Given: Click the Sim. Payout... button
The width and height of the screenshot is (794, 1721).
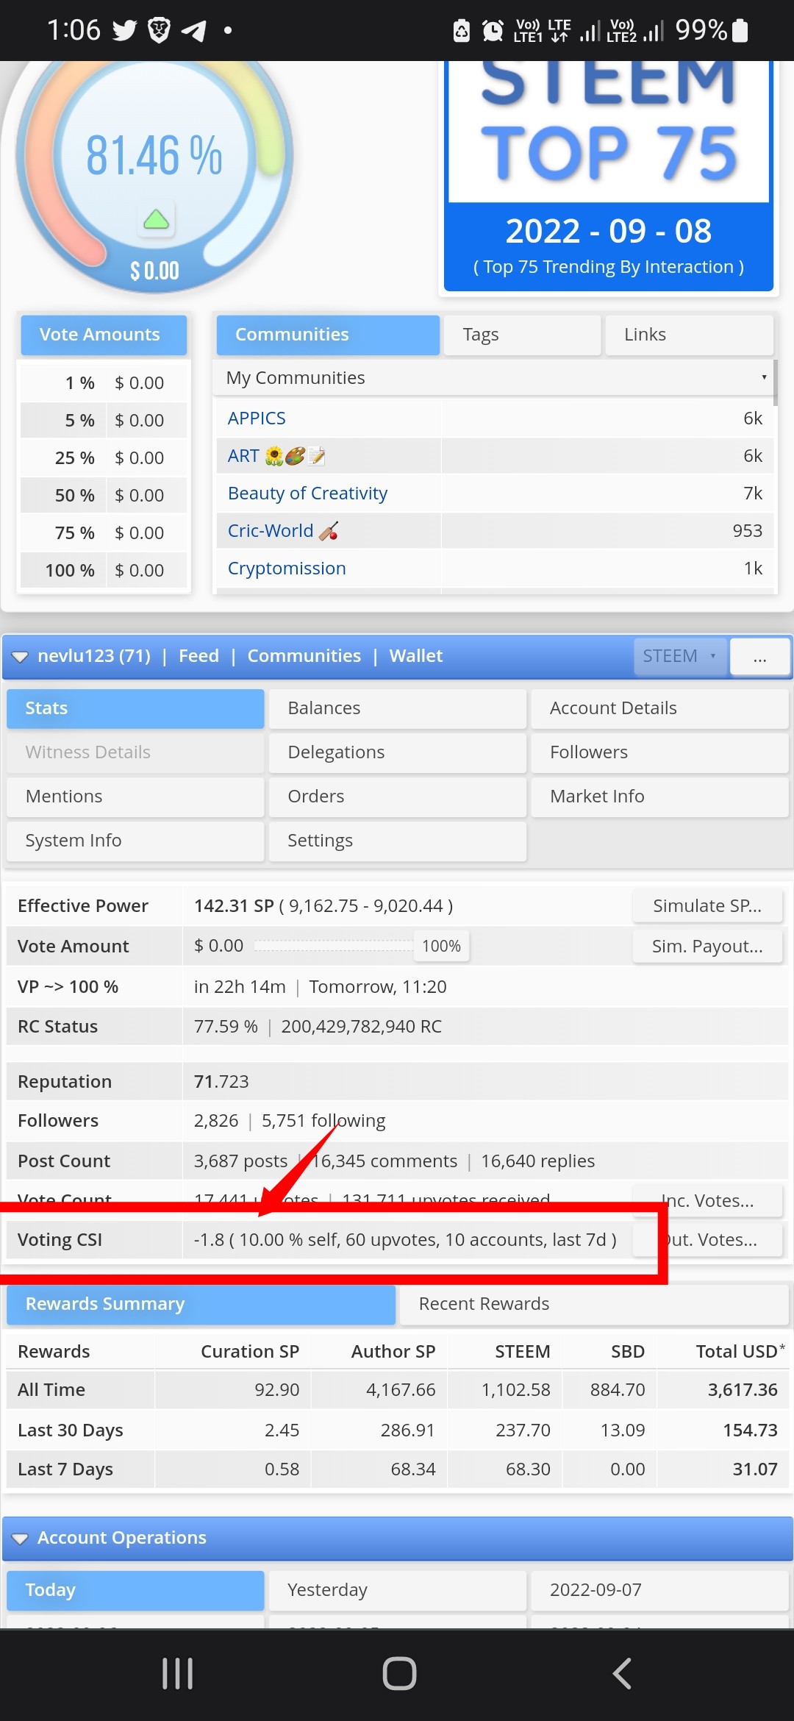Looking at the screenshot, I should coord(707,947).
